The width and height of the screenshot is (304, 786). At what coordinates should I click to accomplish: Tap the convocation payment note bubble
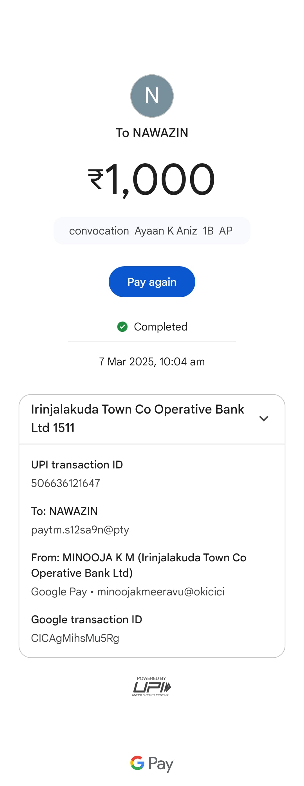click(x=152, y=231)
